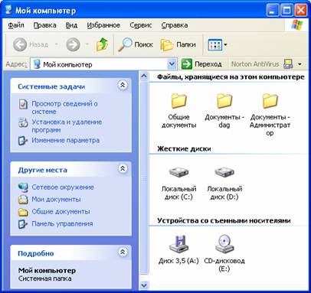This screenshot has width=311, height=293.
Task: Click the system info task icon
Action: click(23, 104)
